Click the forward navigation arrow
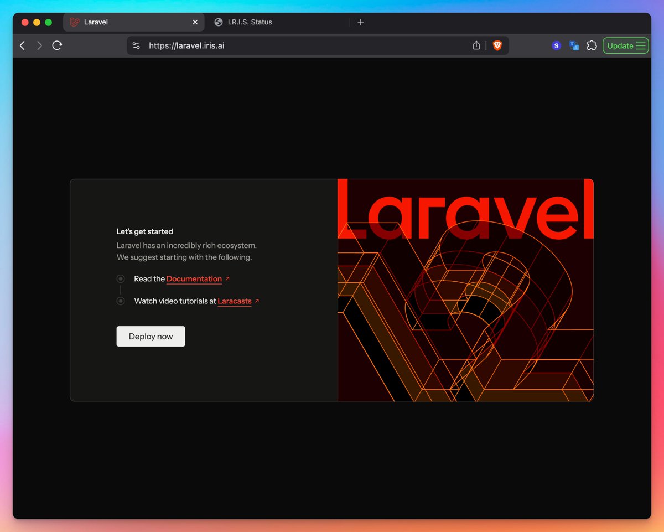Image resolution: width=664 pixels, height=532 pixels. coord(39,45)
